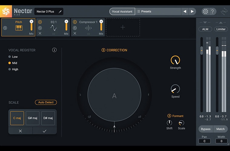Choose the G# maj scale option
230x151 pixels.
tap(32, 118)
